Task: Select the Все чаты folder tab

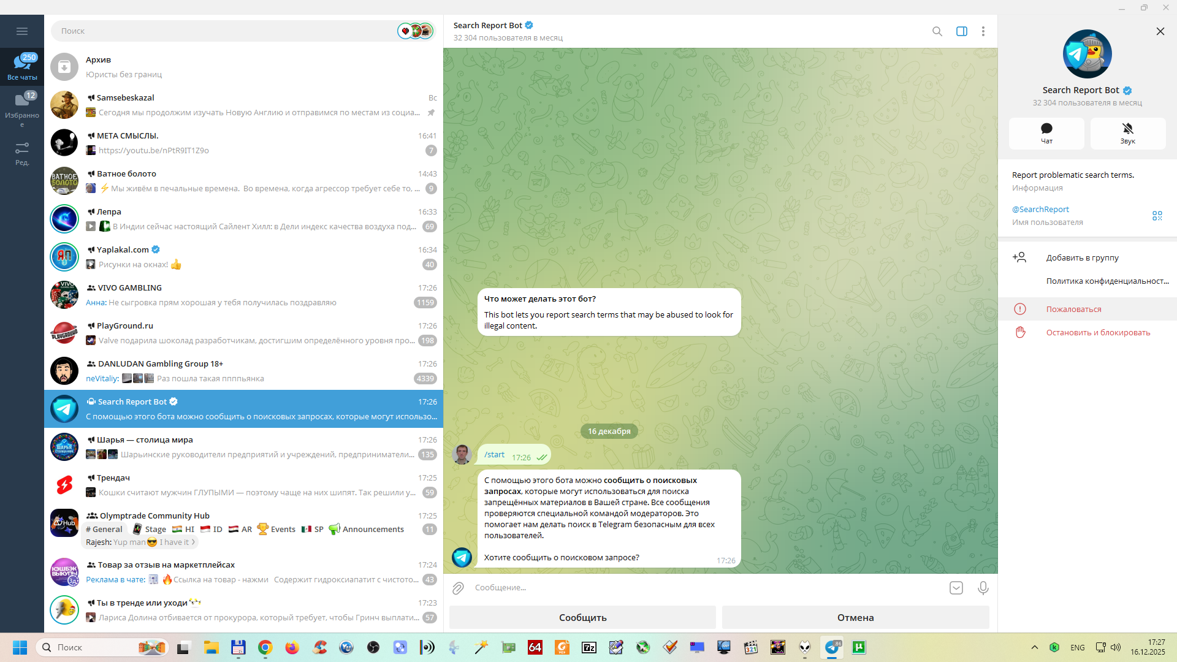Action: tap(22, 66)
